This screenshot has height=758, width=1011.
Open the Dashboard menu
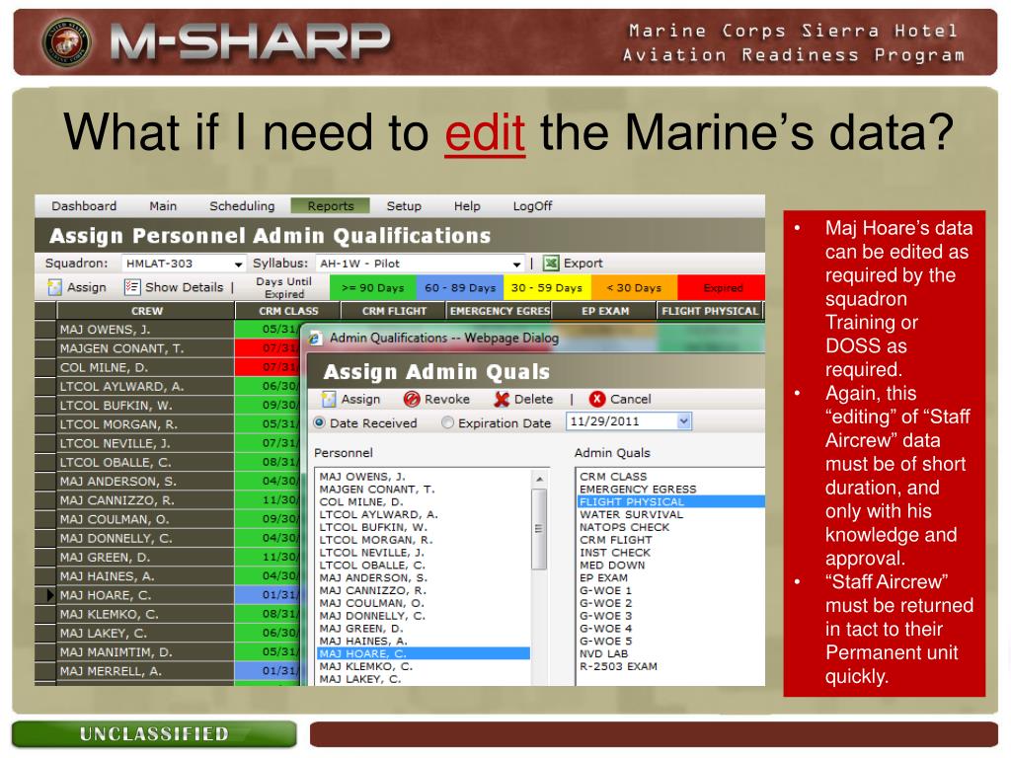click(x=85, y=206)
